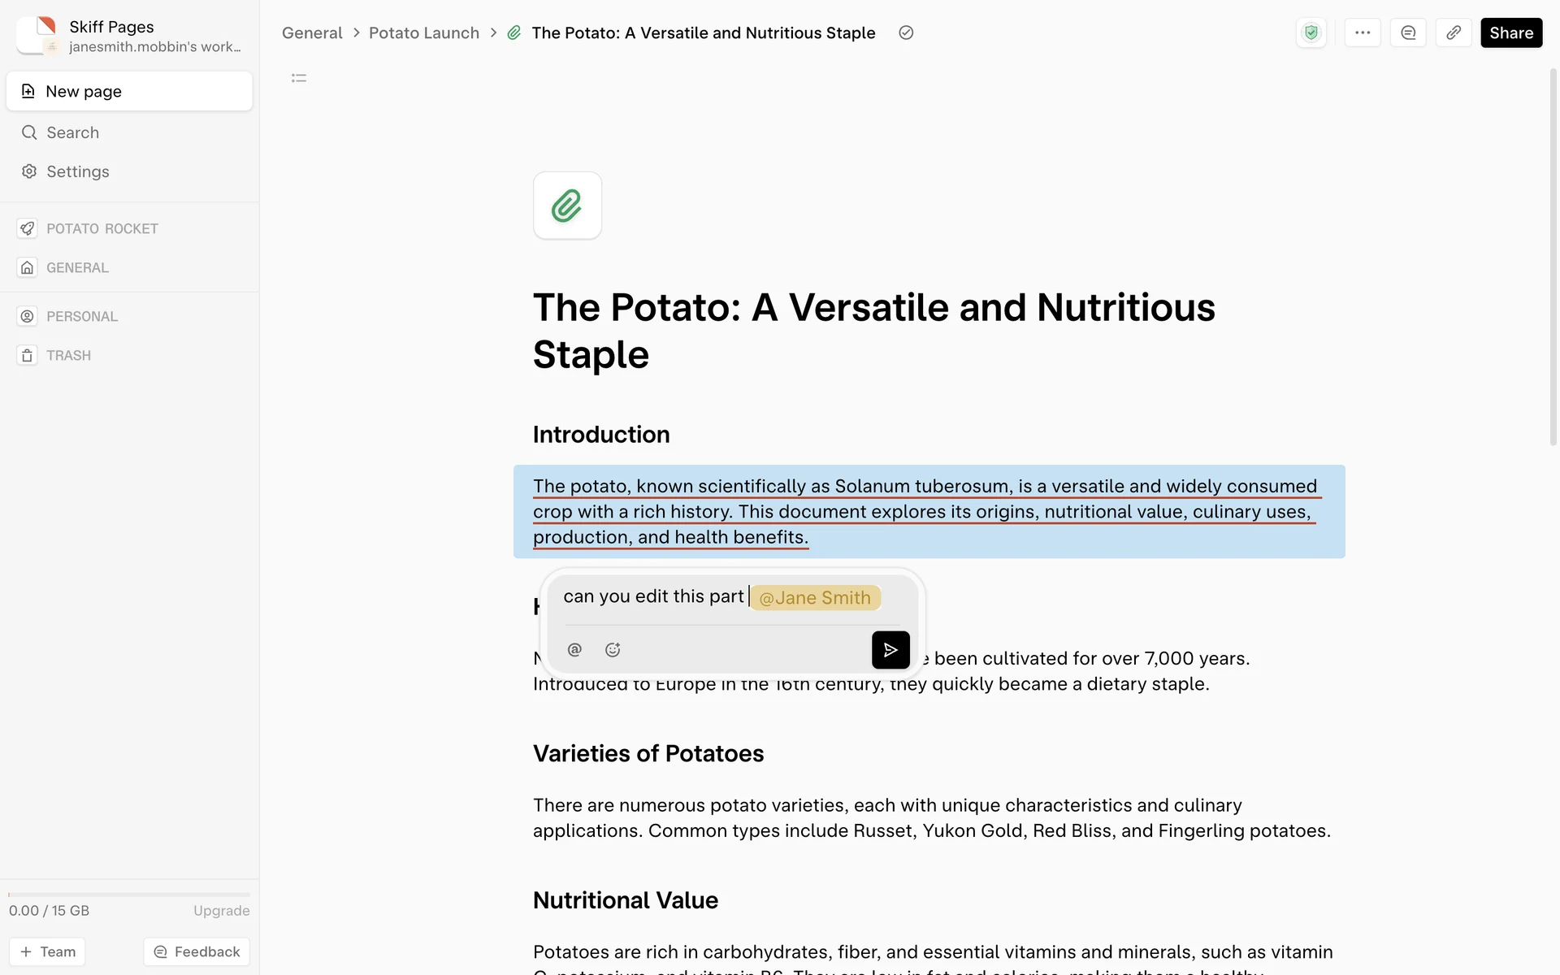Viewport: 1560px width, 975px height.
Task: Send the comment with arrow button
Action: [890, 650]
